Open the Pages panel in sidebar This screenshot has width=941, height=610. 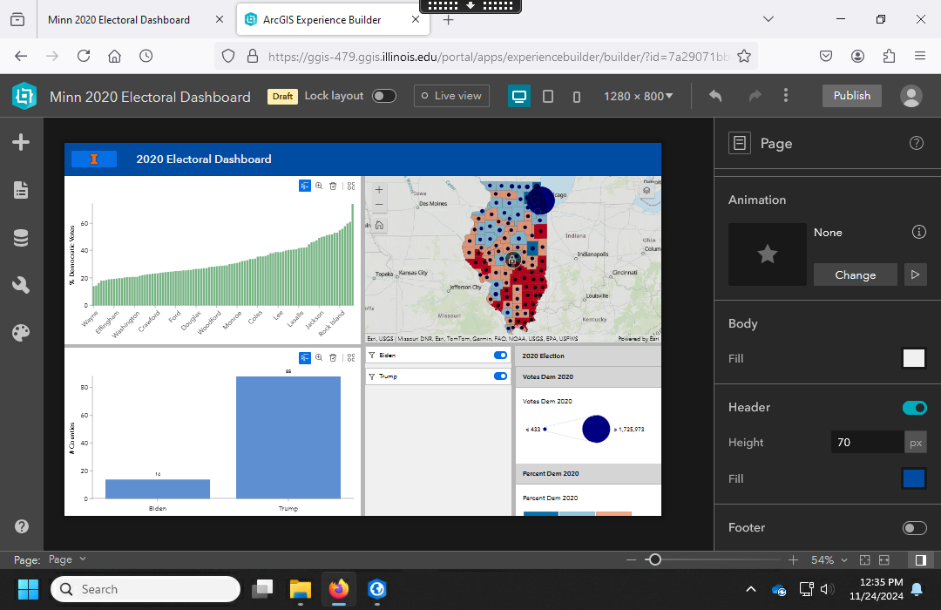point(22,190)
